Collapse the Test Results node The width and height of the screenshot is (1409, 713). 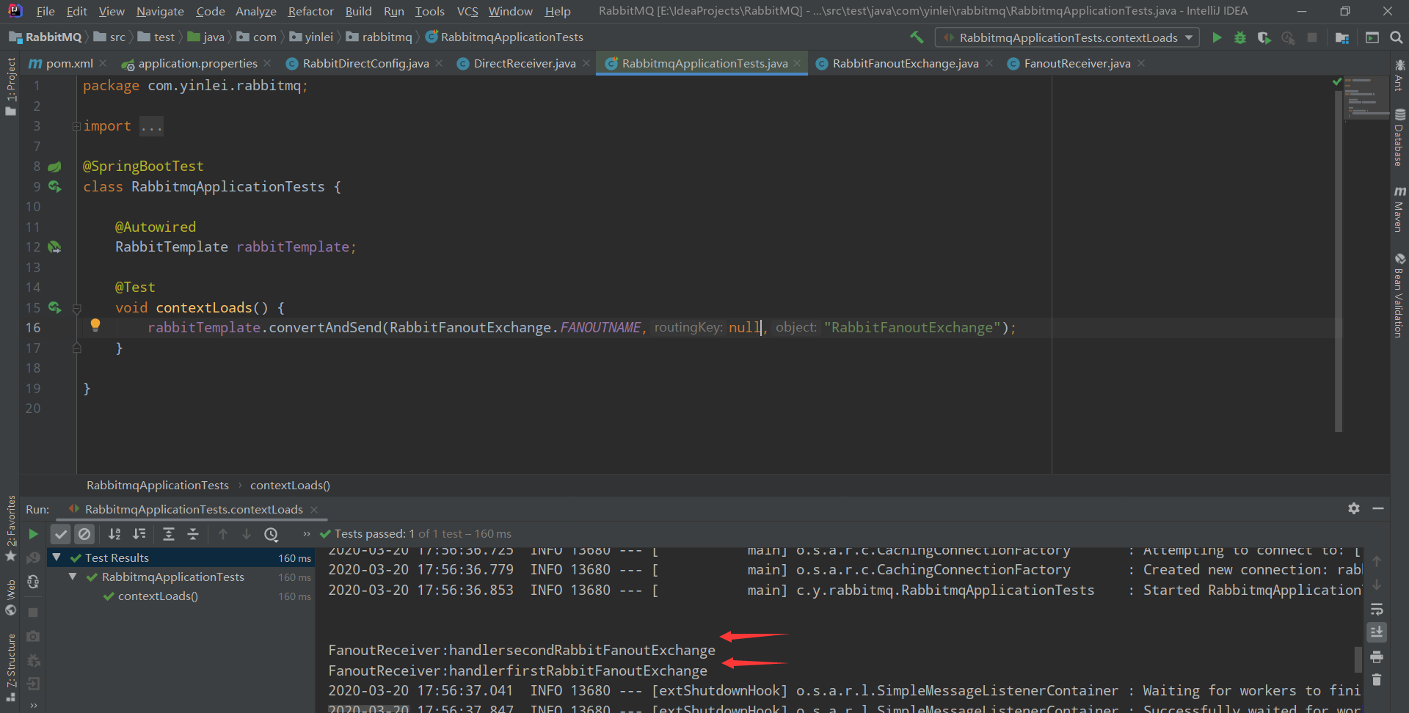pyautogui.click(x=57, y=557)
